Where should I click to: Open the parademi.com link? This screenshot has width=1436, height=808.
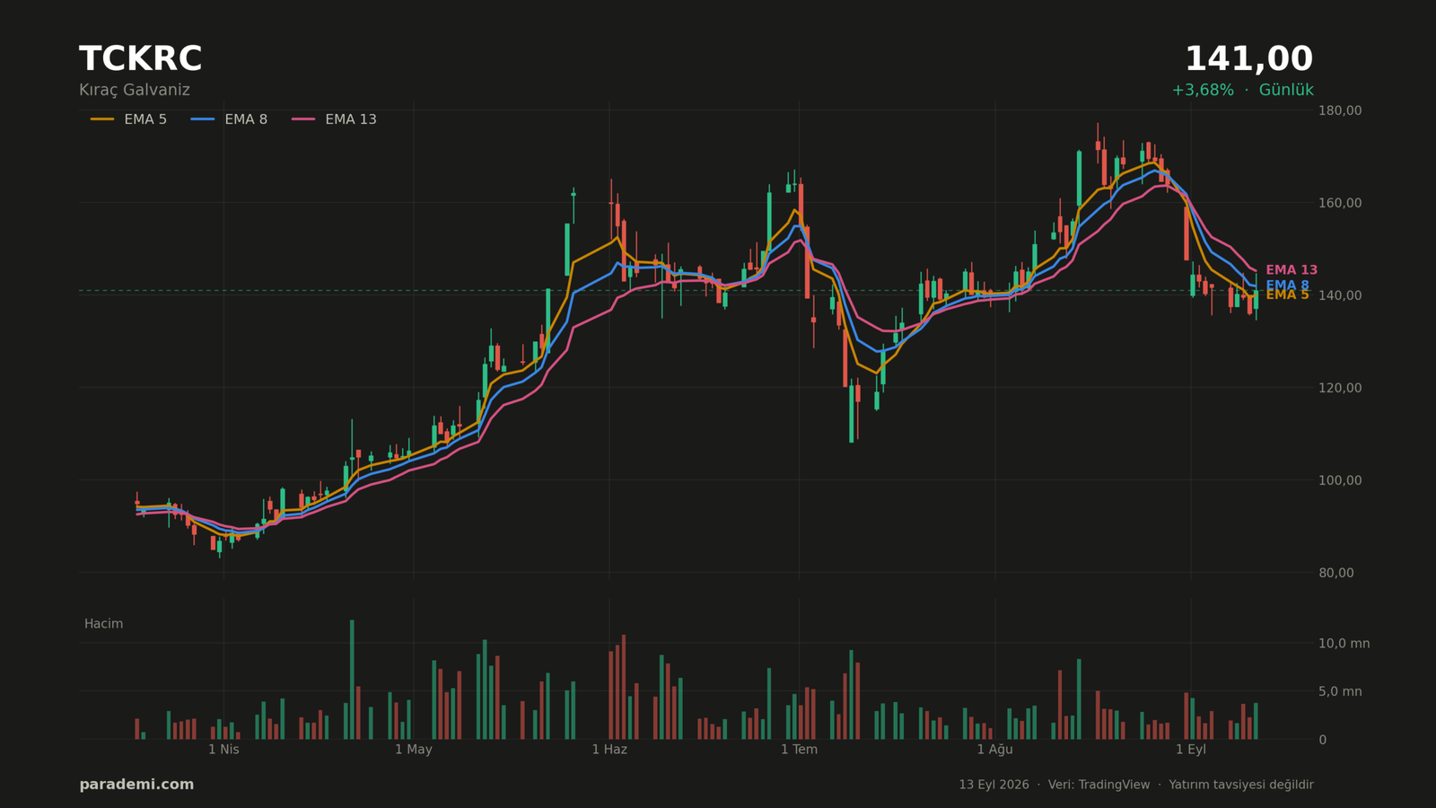[136, 785]
